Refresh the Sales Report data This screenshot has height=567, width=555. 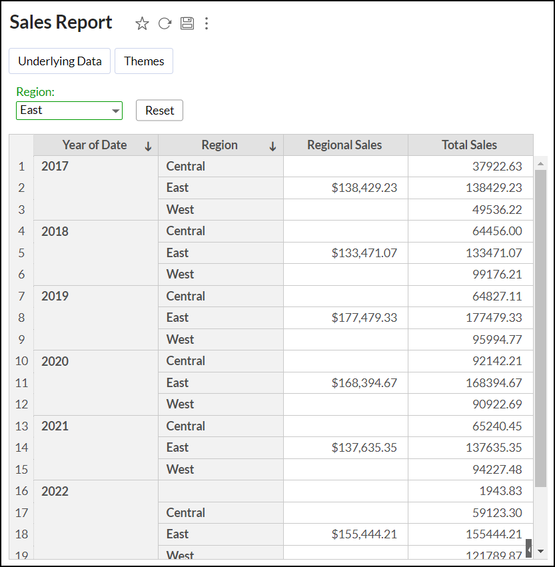(x=165, y=23)
